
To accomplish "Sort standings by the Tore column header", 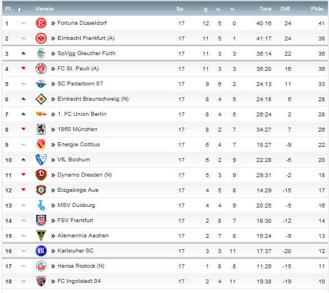I will pyautogui.click(x=265, y=9).
